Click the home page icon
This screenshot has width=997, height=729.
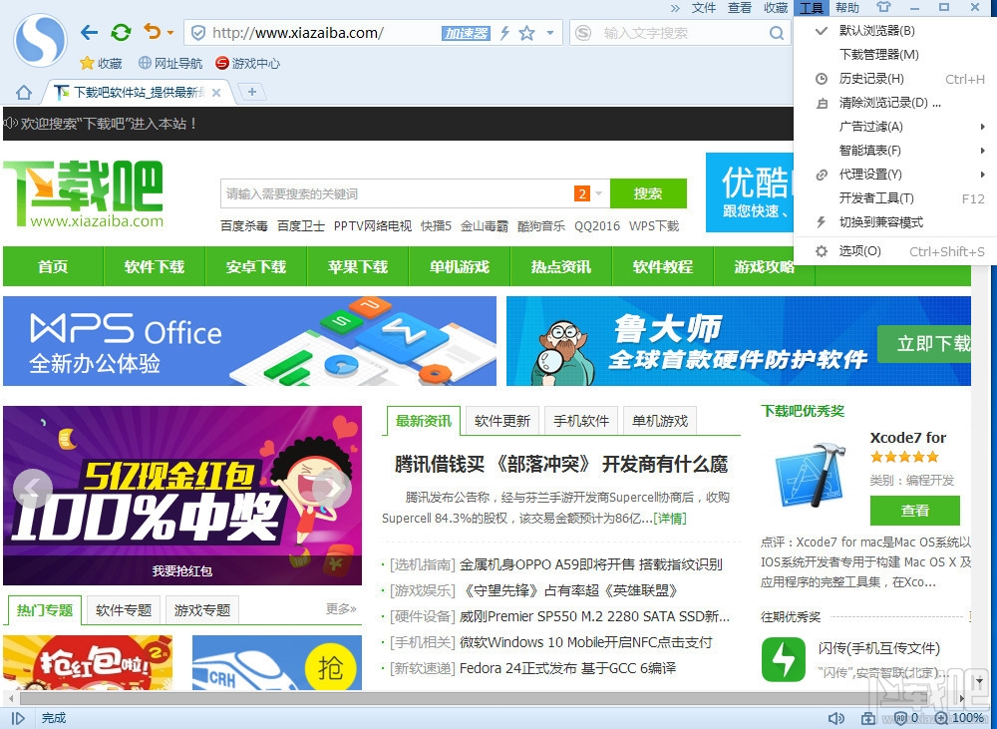(24, 93)
